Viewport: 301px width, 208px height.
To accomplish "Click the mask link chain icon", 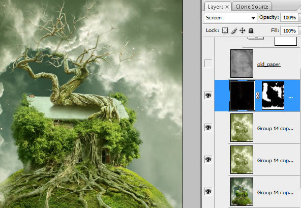I will point(258,96).
